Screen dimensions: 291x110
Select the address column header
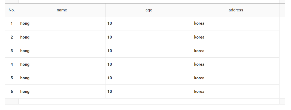236,10
